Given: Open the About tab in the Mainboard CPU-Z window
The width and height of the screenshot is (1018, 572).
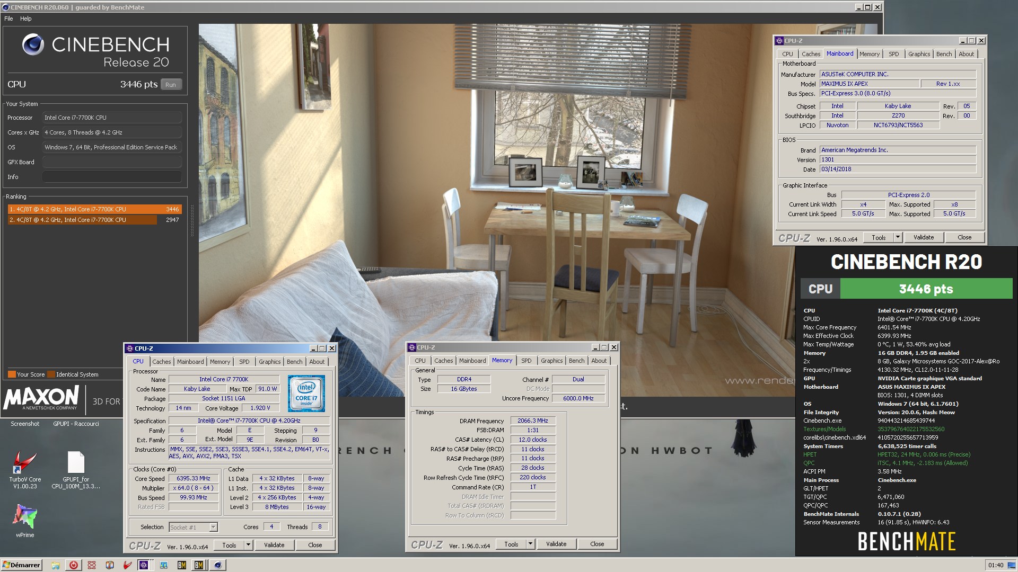Looking at the screenshot, I should click(966, 54).
